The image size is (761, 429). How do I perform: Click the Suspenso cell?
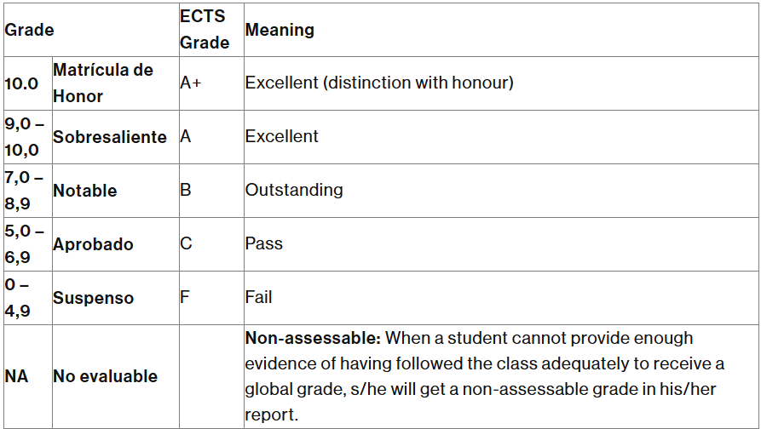(93, 298)
